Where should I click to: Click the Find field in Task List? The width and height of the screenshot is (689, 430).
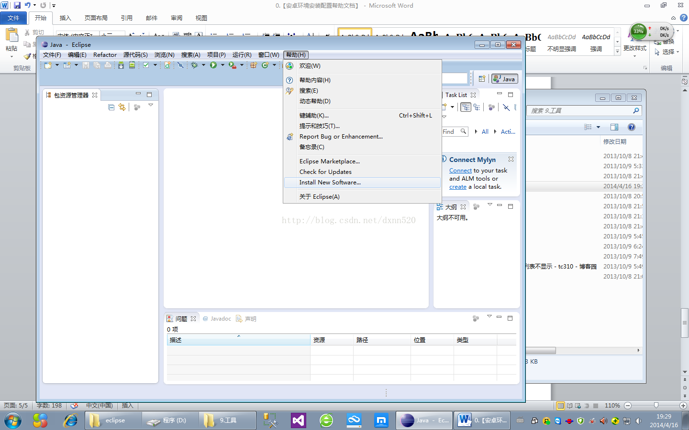point(455,131)
